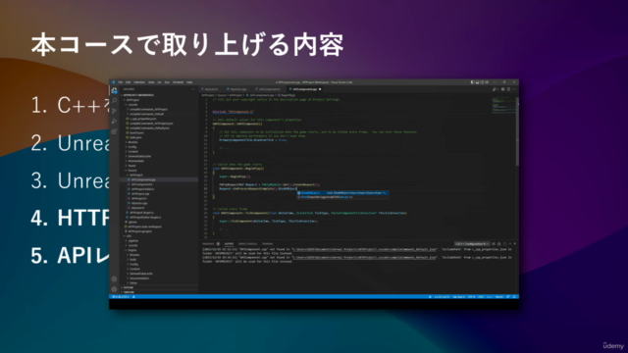Click the errors and warnings status bar indicator

click(x=121, y=296)
